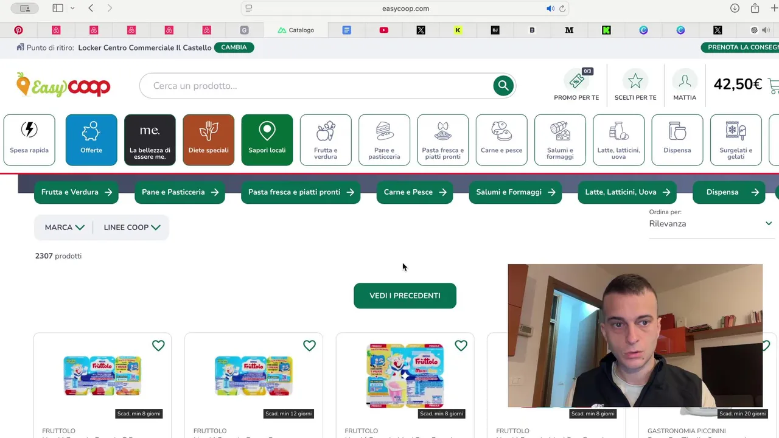This screenshot has height=438, width=779.
Task: Open the Pane e pasticceria icon tile
Action: (x=384, y=140)
